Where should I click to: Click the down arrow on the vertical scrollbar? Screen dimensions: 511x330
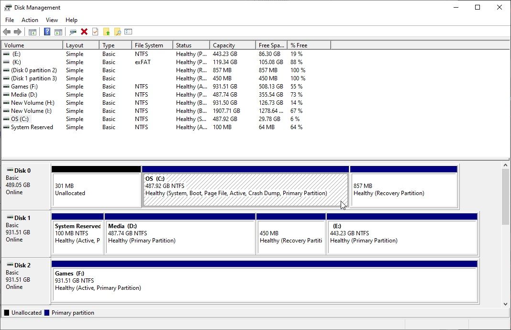506,303
